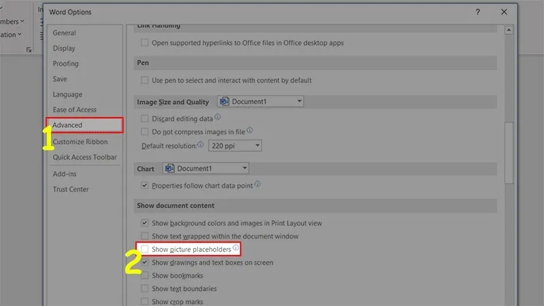This screenshot has height=306, width=544.
Task: Enable Show picture placeholders checkbox
Action: (x=144, y=250)
